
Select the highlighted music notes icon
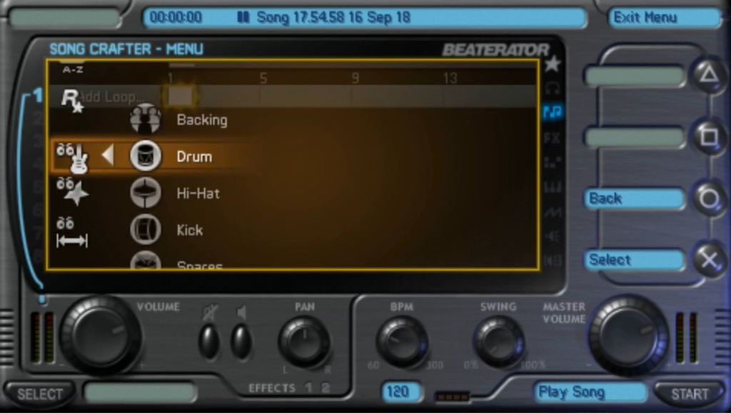pos(553,112)
